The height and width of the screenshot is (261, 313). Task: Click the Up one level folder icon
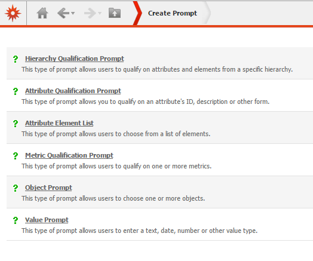(x=115, y=13)
